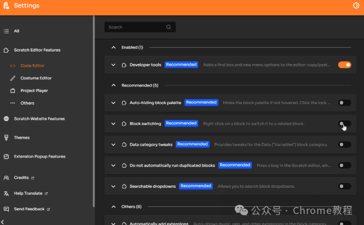
Task: Click the chat icon beside Send Feedback
Action: (x=6, y=209)
